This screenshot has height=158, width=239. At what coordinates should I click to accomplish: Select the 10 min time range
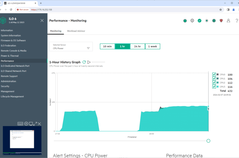click(x=107, y=46)
